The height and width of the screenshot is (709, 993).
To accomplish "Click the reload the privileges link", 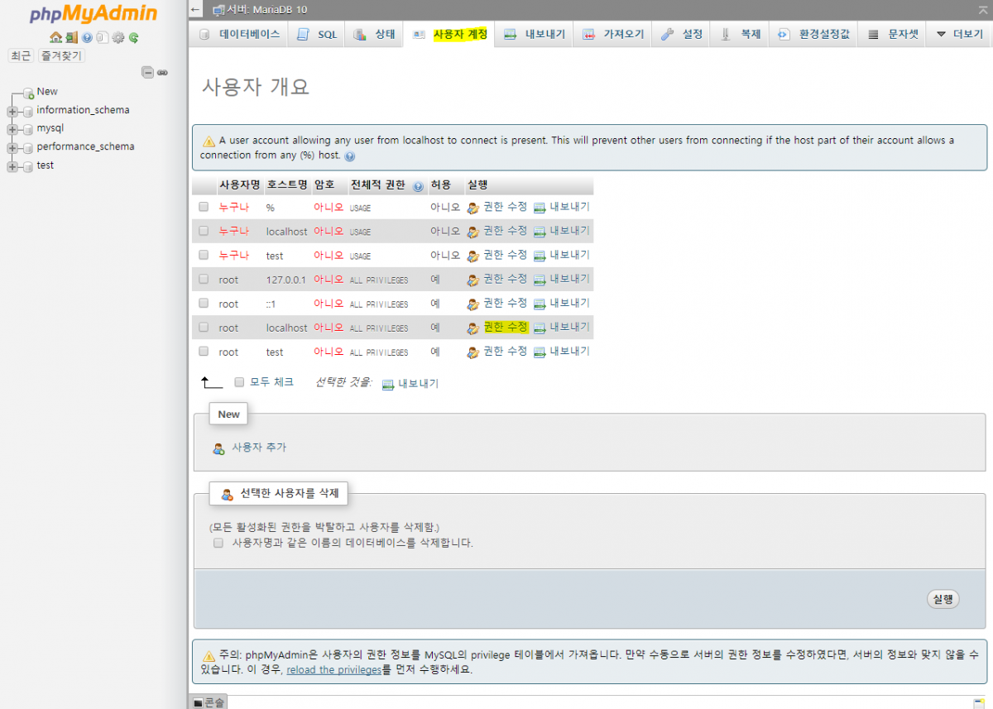I will [x=333, y=670].
